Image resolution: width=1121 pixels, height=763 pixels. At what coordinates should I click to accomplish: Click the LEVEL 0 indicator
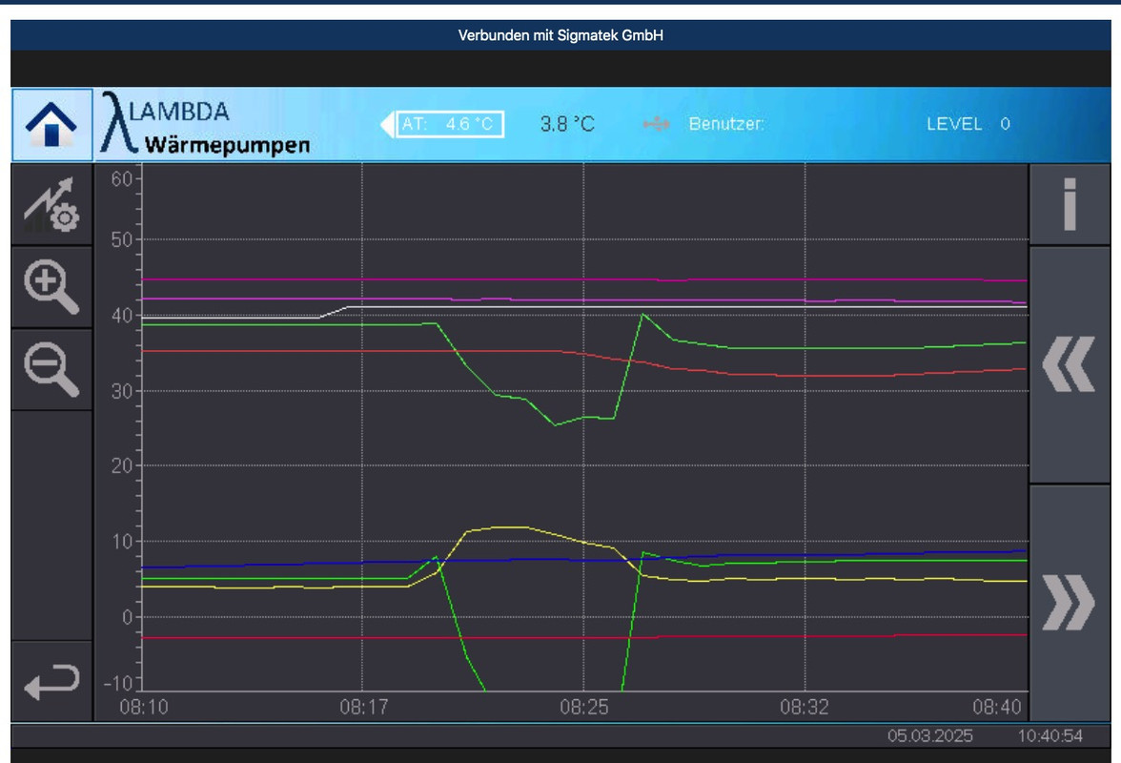pos(968,124)
